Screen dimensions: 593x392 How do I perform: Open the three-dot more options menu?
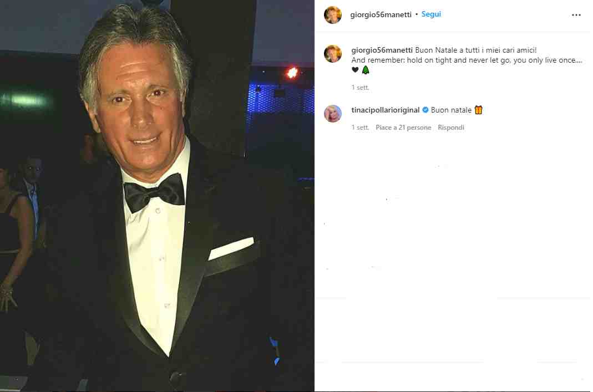(x=576, y=15)
